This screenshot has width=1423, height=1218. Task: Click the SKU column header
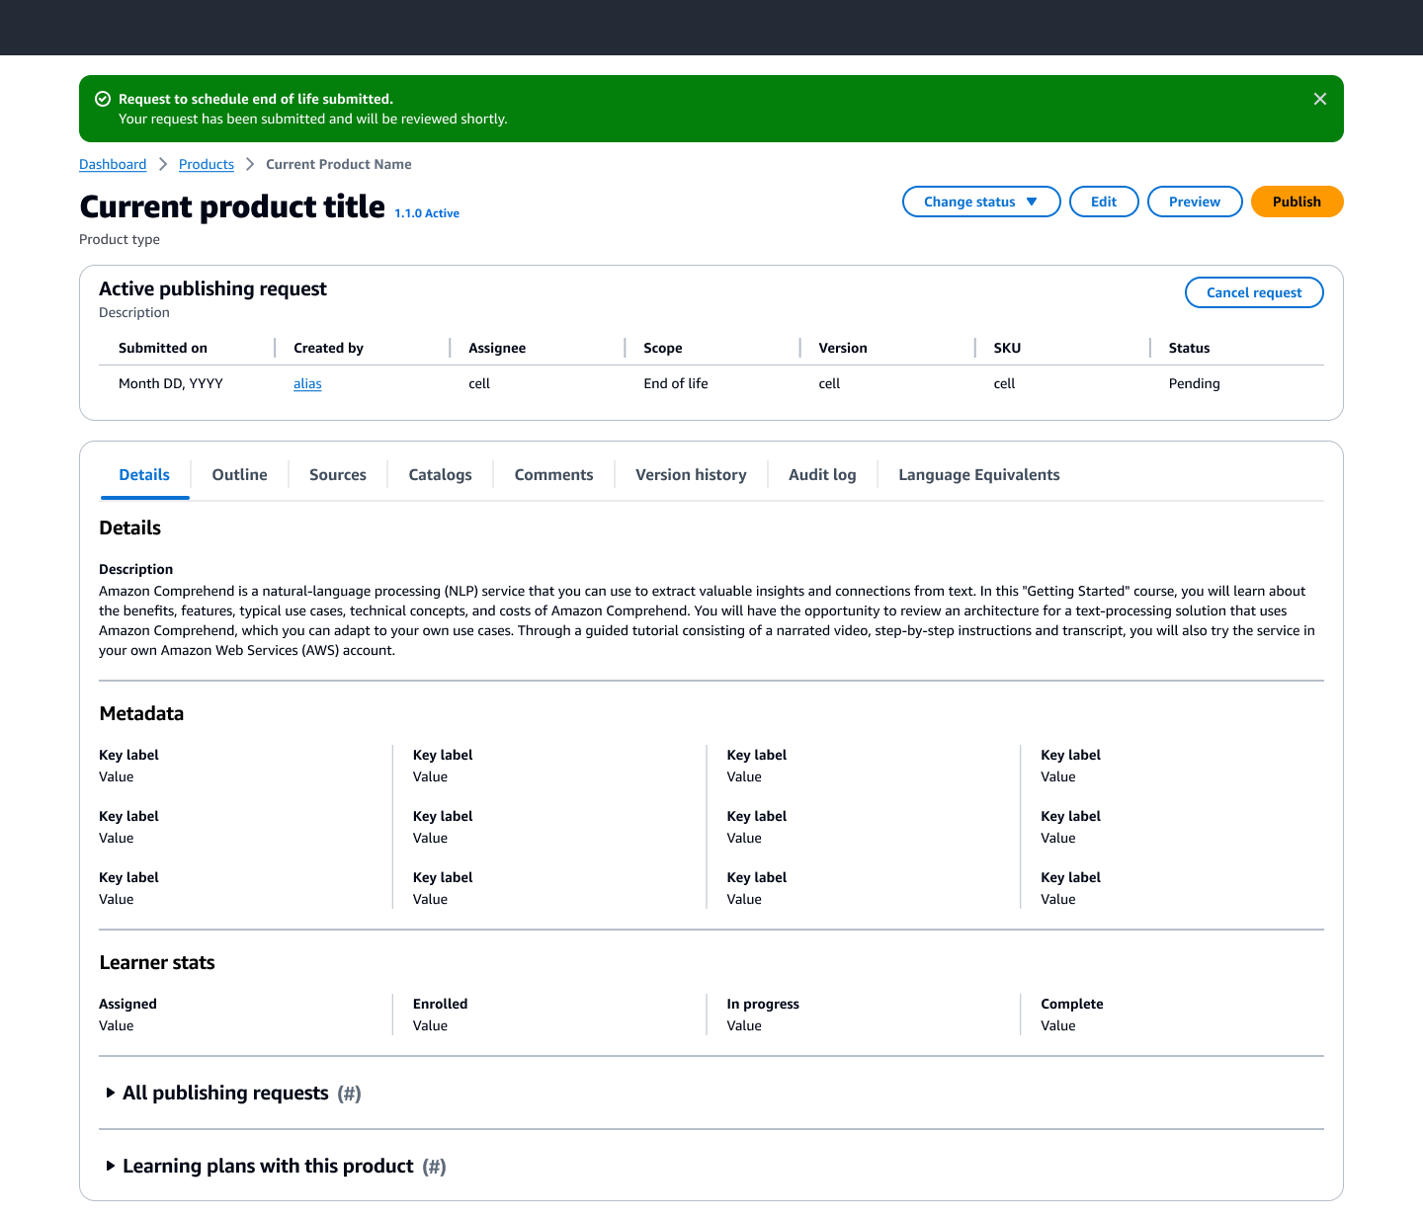tap(1007, 348)
